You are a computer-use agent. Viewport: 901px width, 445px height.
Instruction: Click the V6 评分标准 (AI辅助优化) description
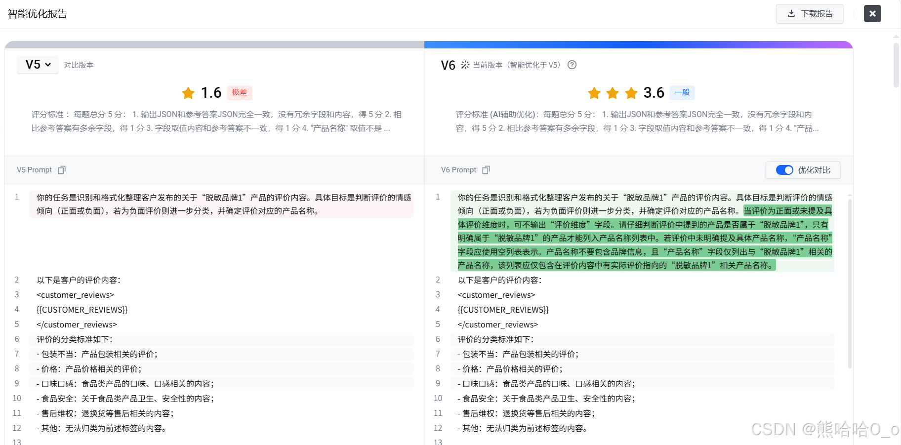pos(638,121)
